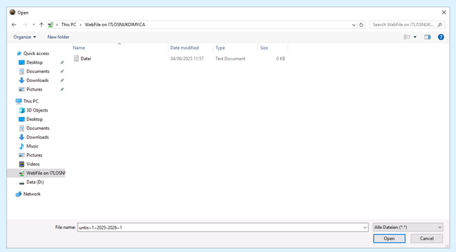Screen dimensions: 456x252
Task: Open pinned Downloads under Quick access
Action: tap(37, 80)
